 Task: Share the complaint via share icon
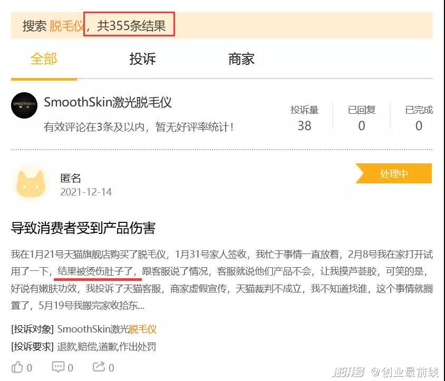(x=99, y=367)
